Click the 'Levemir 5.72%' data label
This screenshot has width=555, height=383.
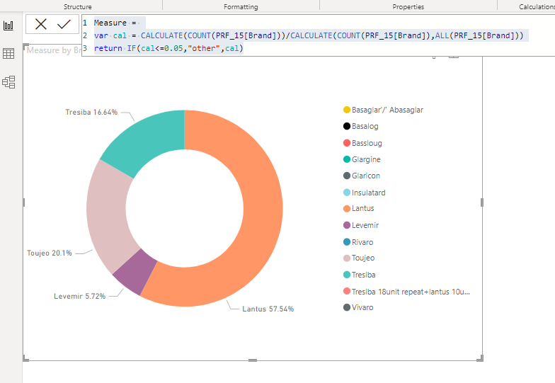[x=79, y=296]
